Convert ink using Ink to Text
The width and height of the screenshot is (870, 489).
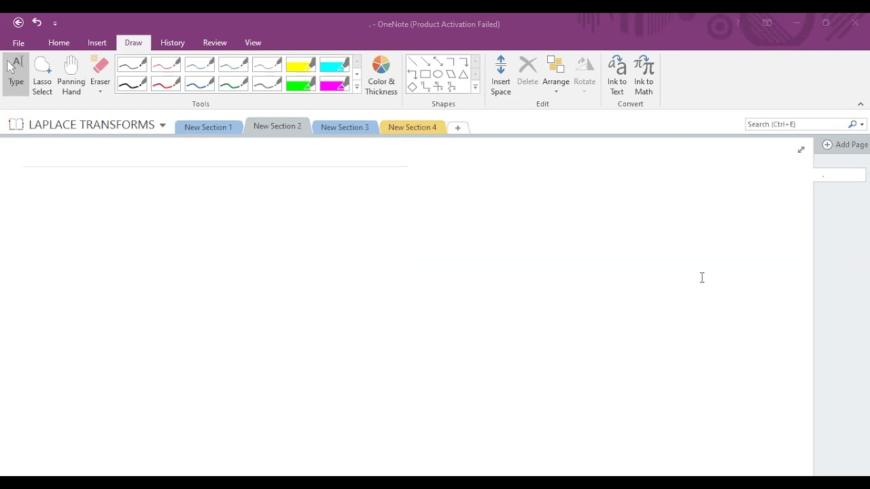click(x=617, y=75)
